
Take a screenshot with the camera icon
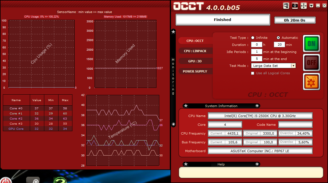(x=295, y=6)
